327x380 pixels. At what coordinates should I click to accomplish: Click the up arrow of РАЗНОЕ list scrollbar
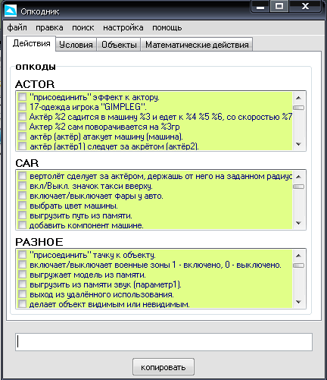[298, 256]
